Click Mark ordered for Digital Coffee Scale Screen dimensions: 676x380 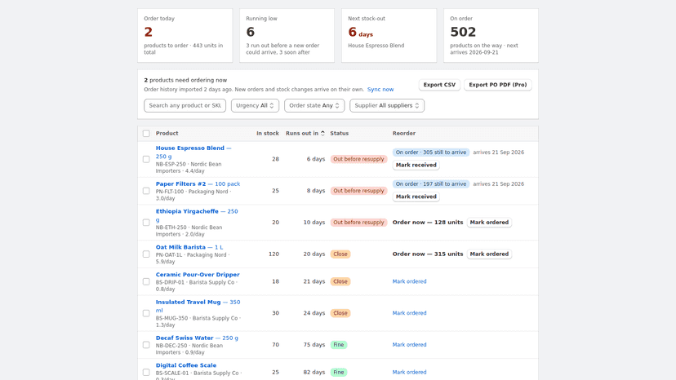coord(409,372)
